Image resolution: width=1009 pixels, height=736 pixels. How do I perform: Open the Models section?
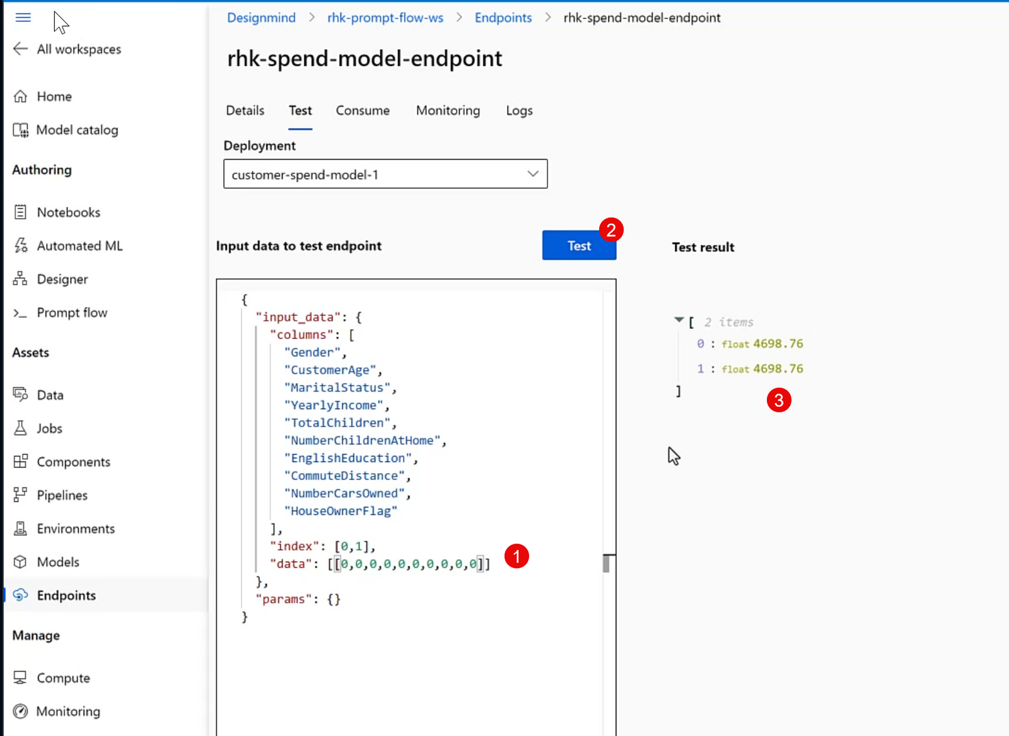click(x=58, y=562)
